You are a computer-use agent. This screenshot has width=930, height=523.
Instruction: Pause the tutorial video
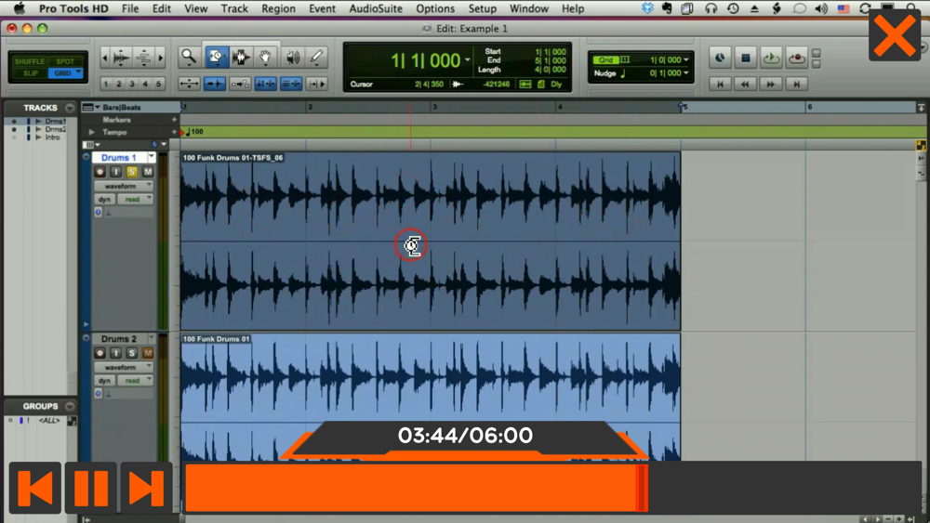91,488
